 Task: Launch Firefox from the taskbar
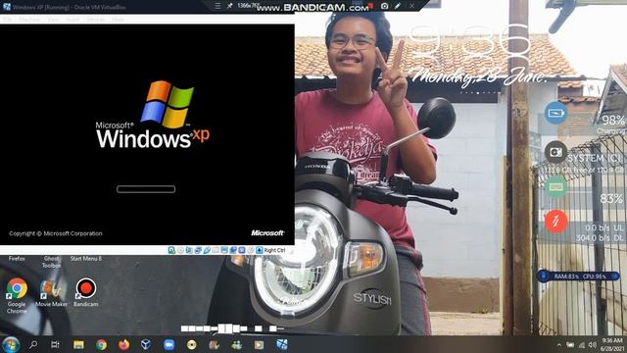tap(124, 344)
